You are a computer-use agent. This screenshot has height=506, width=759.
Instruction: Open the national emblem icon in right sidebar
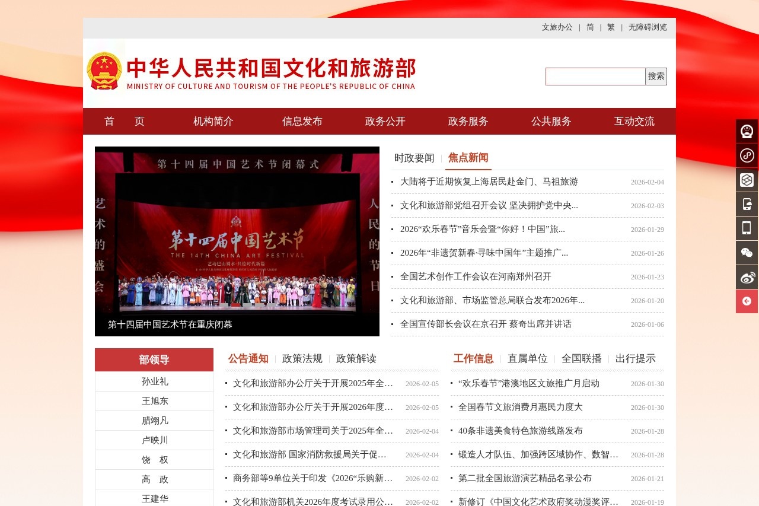pyautogui.click(x=747, y=131)
